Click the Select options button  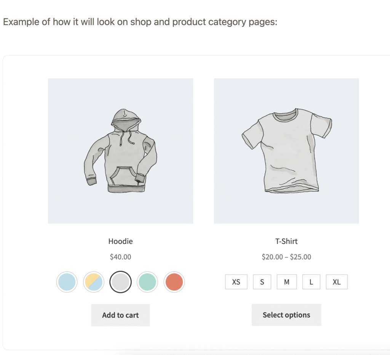[x=286, y=315]
